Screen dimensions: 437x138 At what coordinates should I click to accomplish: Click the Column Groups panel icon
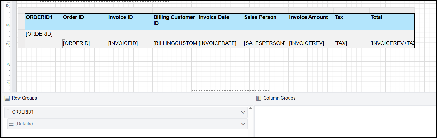coord(258,98)
